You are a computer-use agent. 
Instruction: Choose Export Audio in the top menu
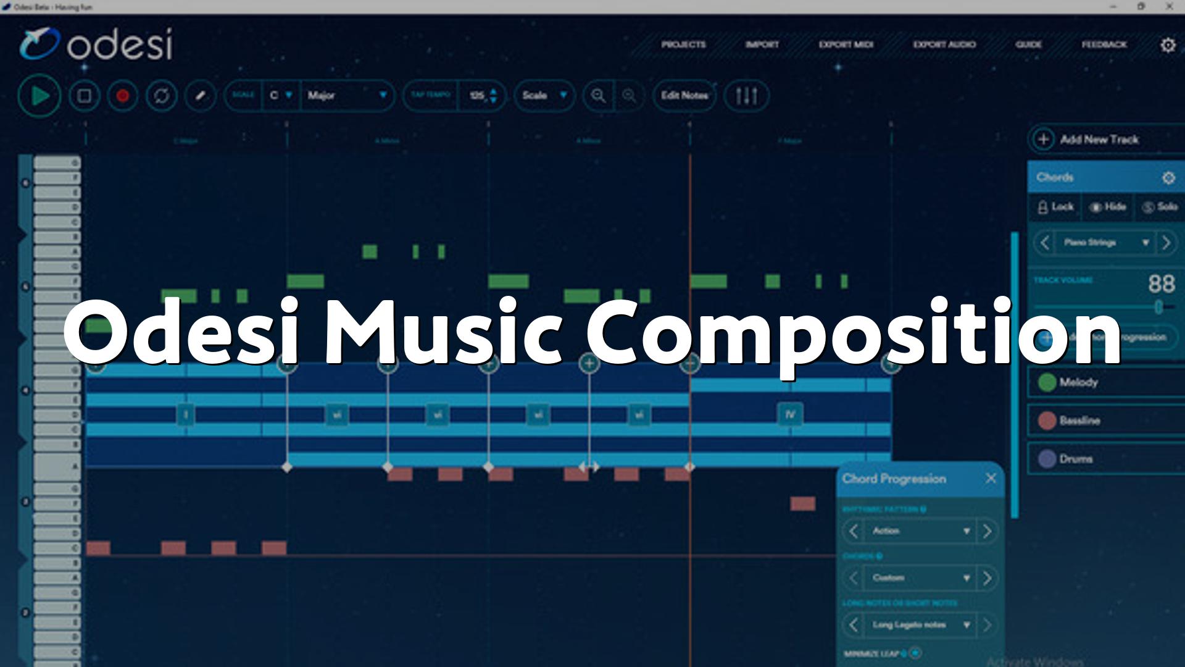coord(944,44)
